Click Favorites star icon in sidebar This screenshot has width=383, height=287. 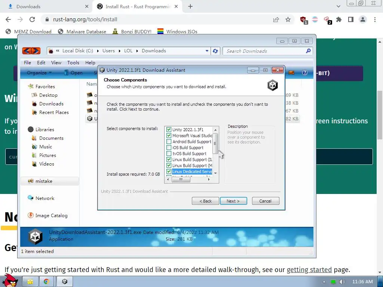click(x=31, y=86)
